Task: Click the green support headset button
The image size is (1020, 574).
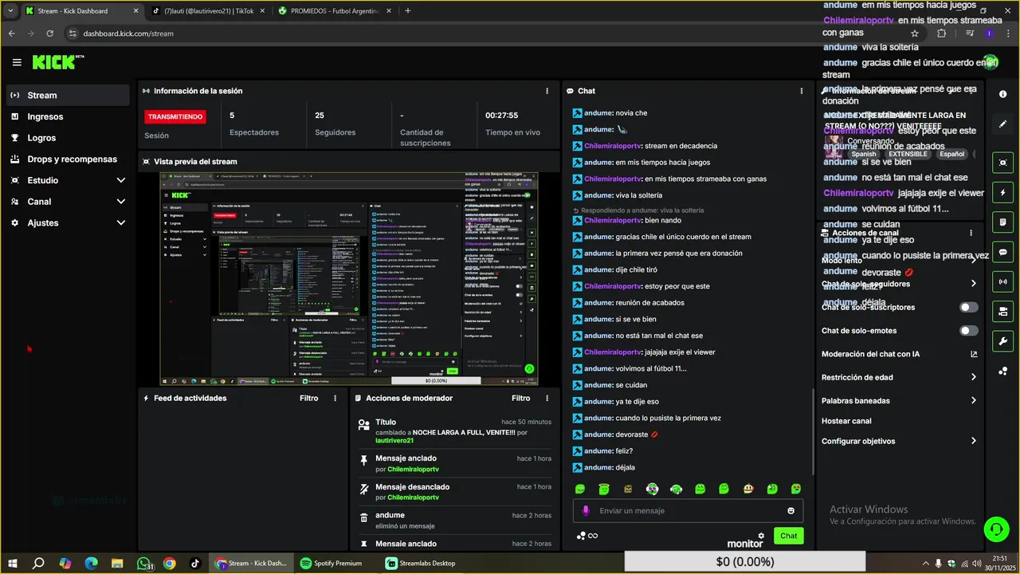Action: coord(995,529)
